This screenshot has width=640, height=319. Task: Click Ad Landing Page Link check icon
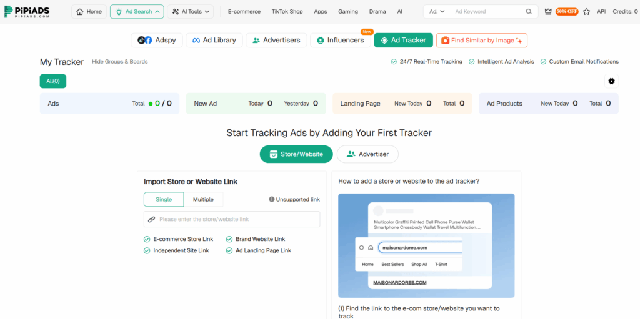pyautogui.click(x=229, y=250)
